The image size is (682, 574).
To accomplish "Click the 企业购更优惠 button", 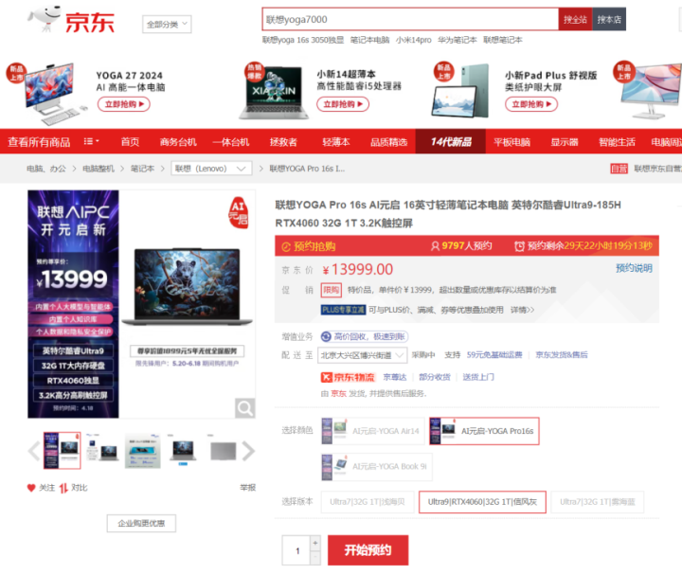I will tap(141, 523).
